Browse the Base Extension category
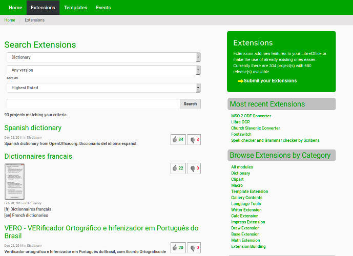This screenshot has height=256, width=353. [245, 234]
